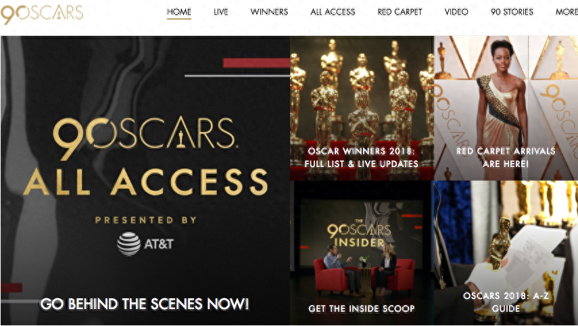The height and width of the screenshot is (326, 578).
Task: Navigate to the Video section
Action: click(456, 12)
